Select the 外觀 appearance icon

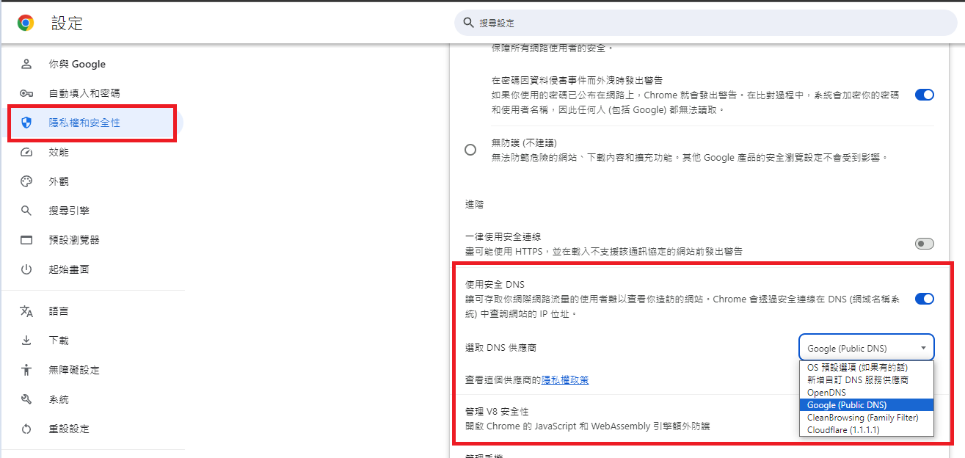pyautogui.click(x=27, y=181)
